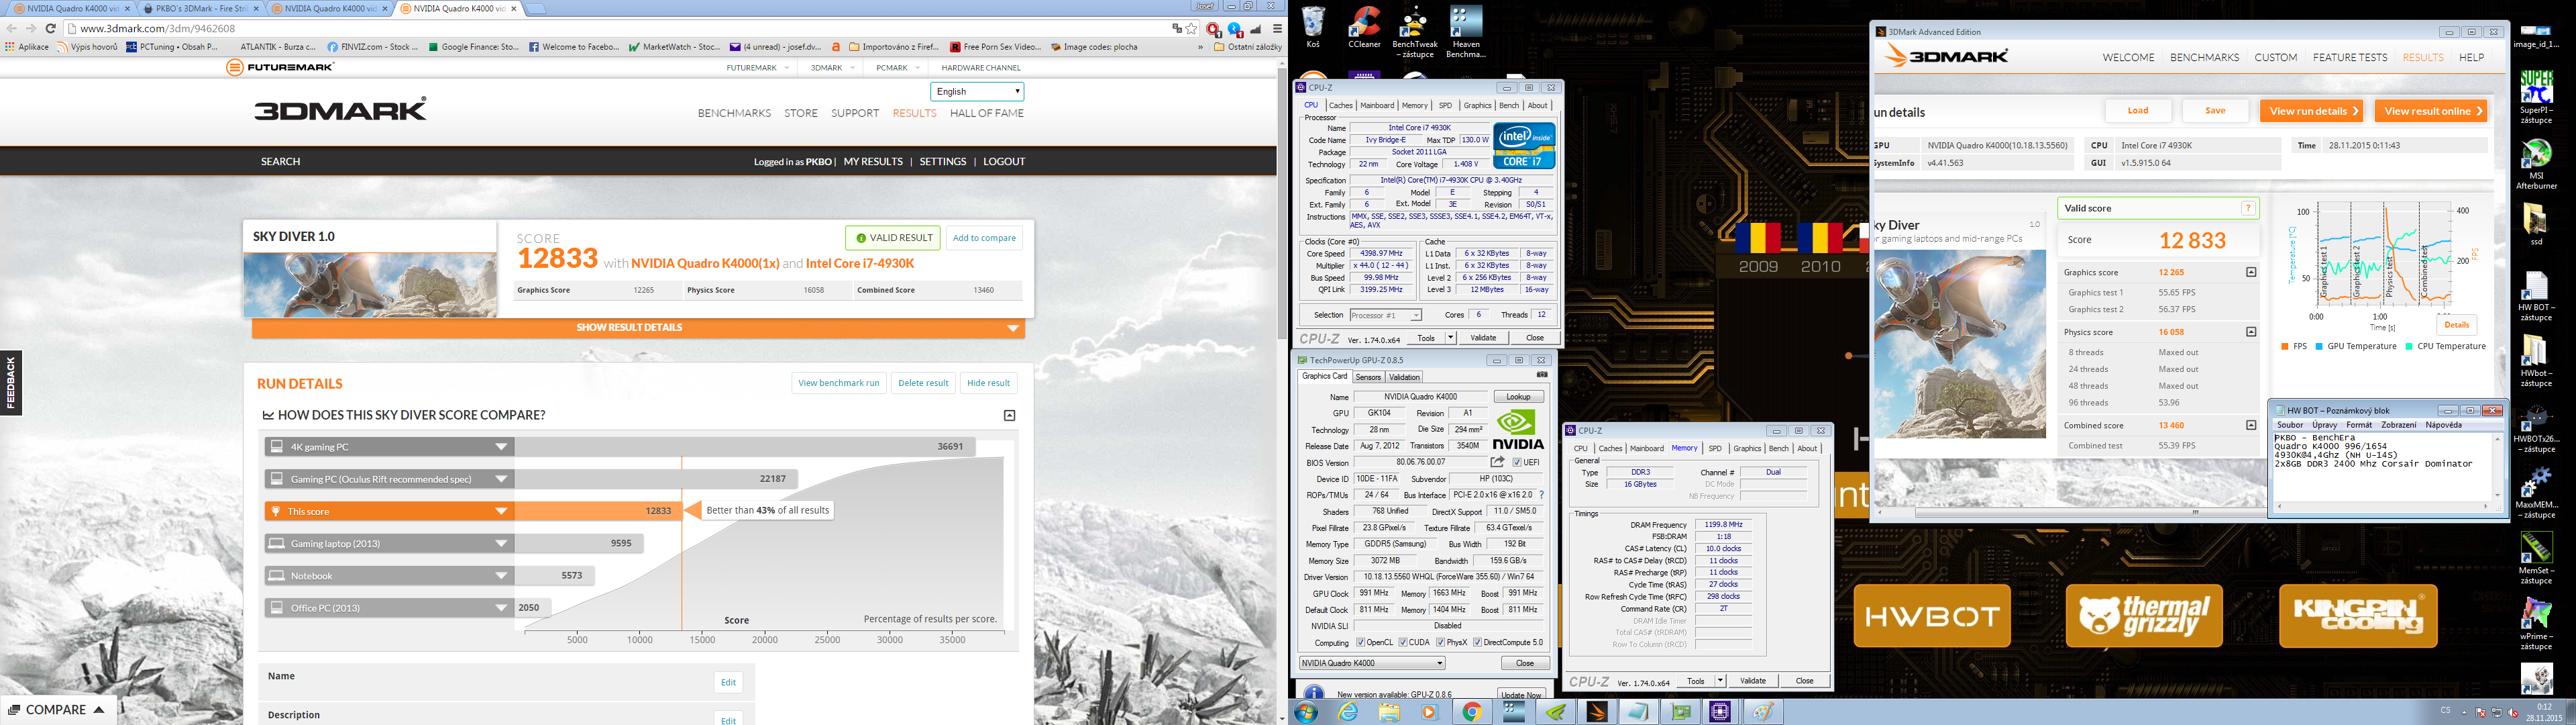Expand SHOW RESULT DETAILS bar

[638, 328]
